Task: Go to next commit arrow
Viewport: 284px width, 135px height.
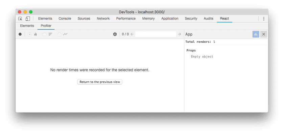Action: coord(179,34)
